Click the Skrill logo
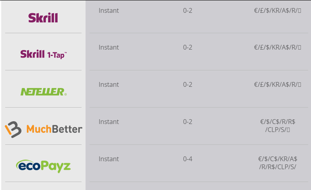The height and width of the screenshot is (190, 311). (x=43, y=18)
